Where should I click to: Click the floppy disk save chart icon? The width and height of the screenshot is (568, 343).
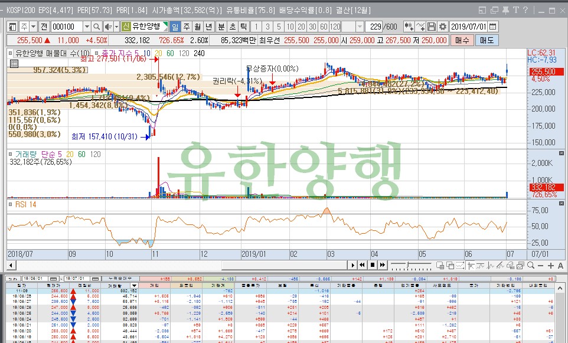432,27
